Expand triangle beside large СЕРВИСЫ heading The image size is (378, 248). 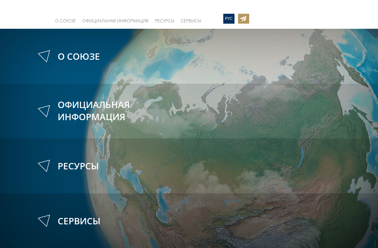click(44, 221)
